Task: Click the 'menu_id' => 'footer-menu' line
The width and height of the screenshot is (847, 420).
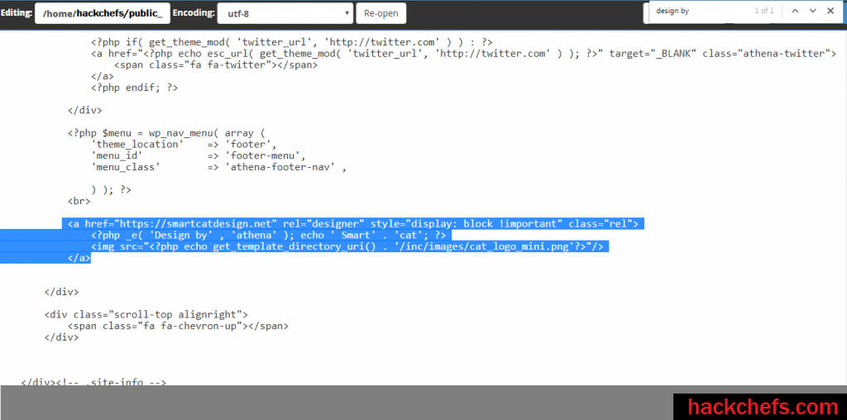Action: coord(199,156)
